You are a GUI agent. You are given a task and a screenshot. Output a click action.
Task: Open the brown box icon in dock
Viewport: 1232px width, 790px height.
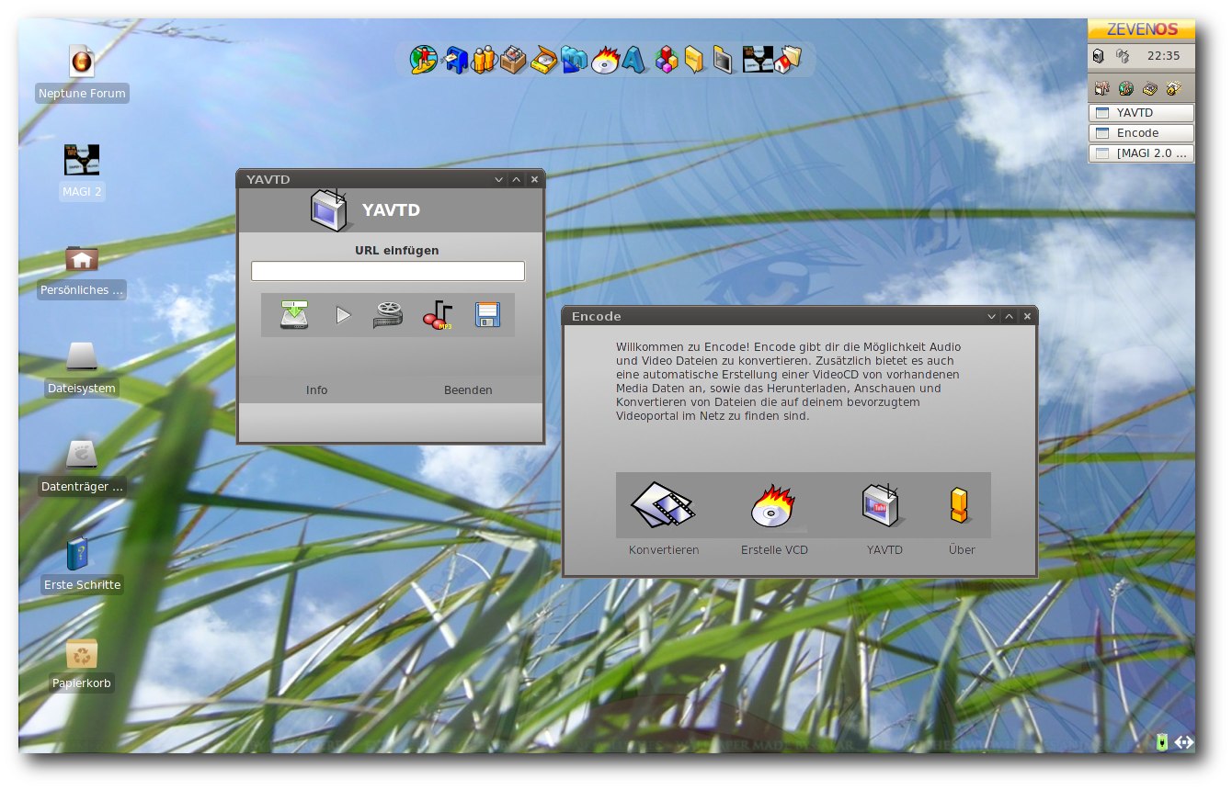[513, 60]
